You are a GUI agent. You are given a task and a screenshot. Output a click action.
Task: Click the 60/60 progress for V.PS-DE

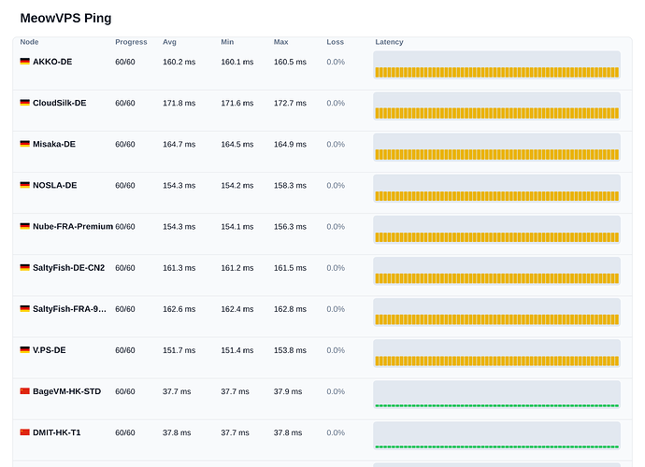125,350
